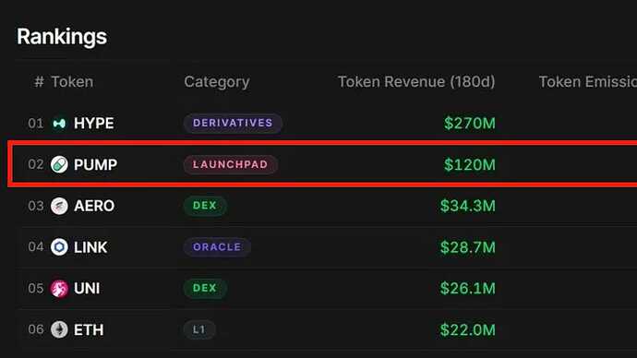637x358 pixels.
Task: Click the DEX tag on AERO row
Action: click(205, 206)
